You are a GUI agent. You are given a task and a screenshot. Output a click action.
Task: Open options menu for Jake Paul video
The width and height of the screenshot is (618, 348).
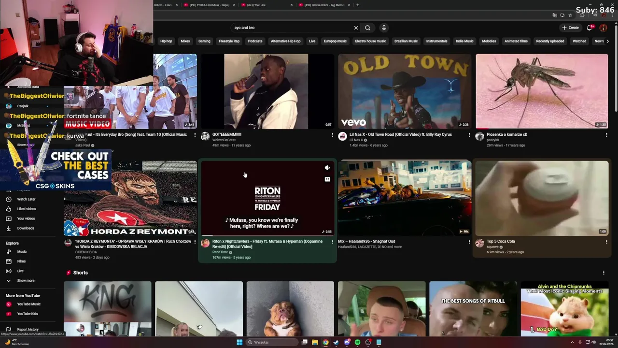tap(195, 135)
